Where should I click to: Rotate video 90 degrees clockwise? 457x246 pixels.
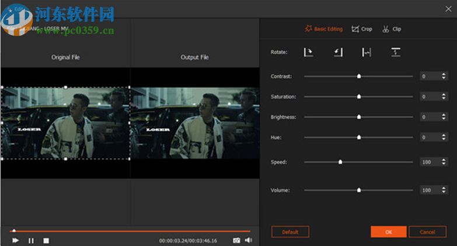[308, 52]
